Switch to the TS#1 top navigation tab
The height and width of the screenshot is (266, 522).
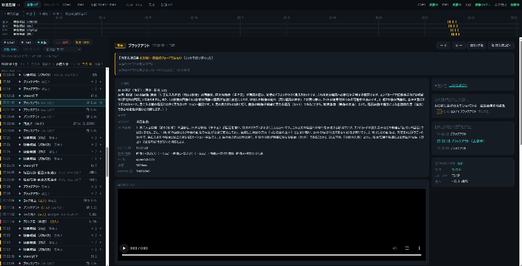tap(81, 5)
